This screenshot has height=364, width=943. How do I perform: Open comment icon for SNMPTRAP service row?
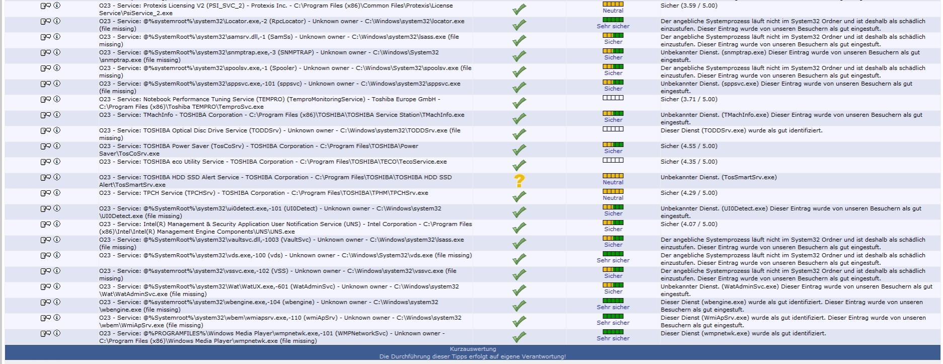click(x=45, y=52)
